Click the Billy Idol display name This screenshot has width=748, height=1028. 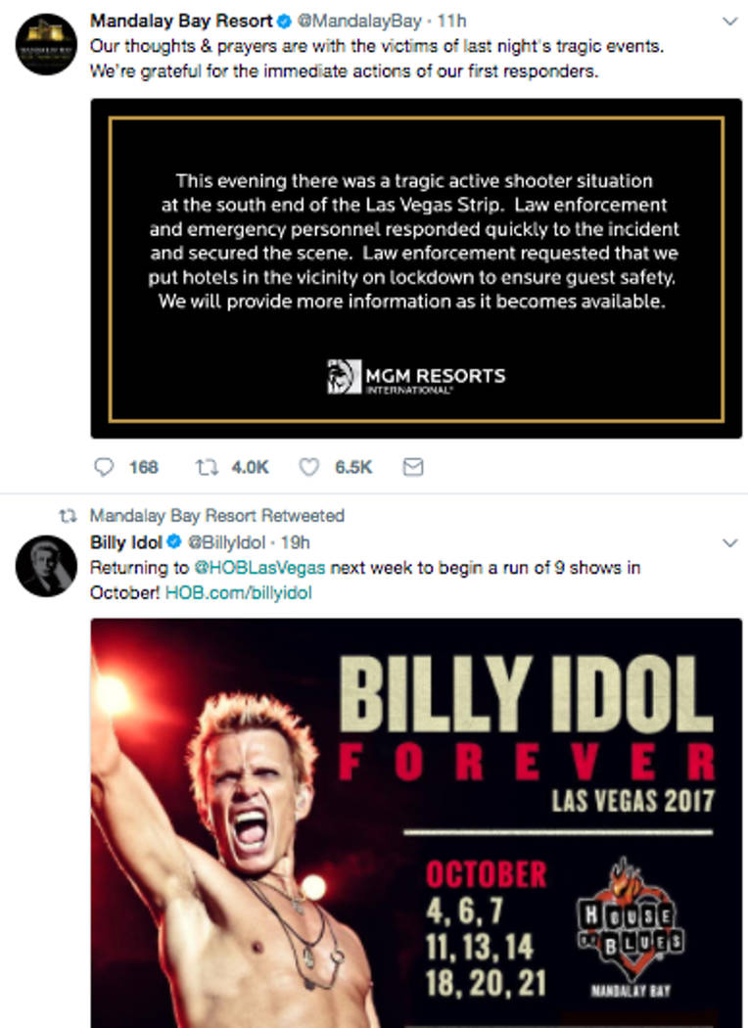click(125, 541)
